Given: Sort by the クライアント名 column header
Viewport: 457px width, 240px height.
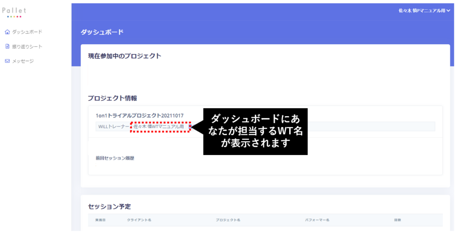Looking at the screenshot, I should click(139, 220).
